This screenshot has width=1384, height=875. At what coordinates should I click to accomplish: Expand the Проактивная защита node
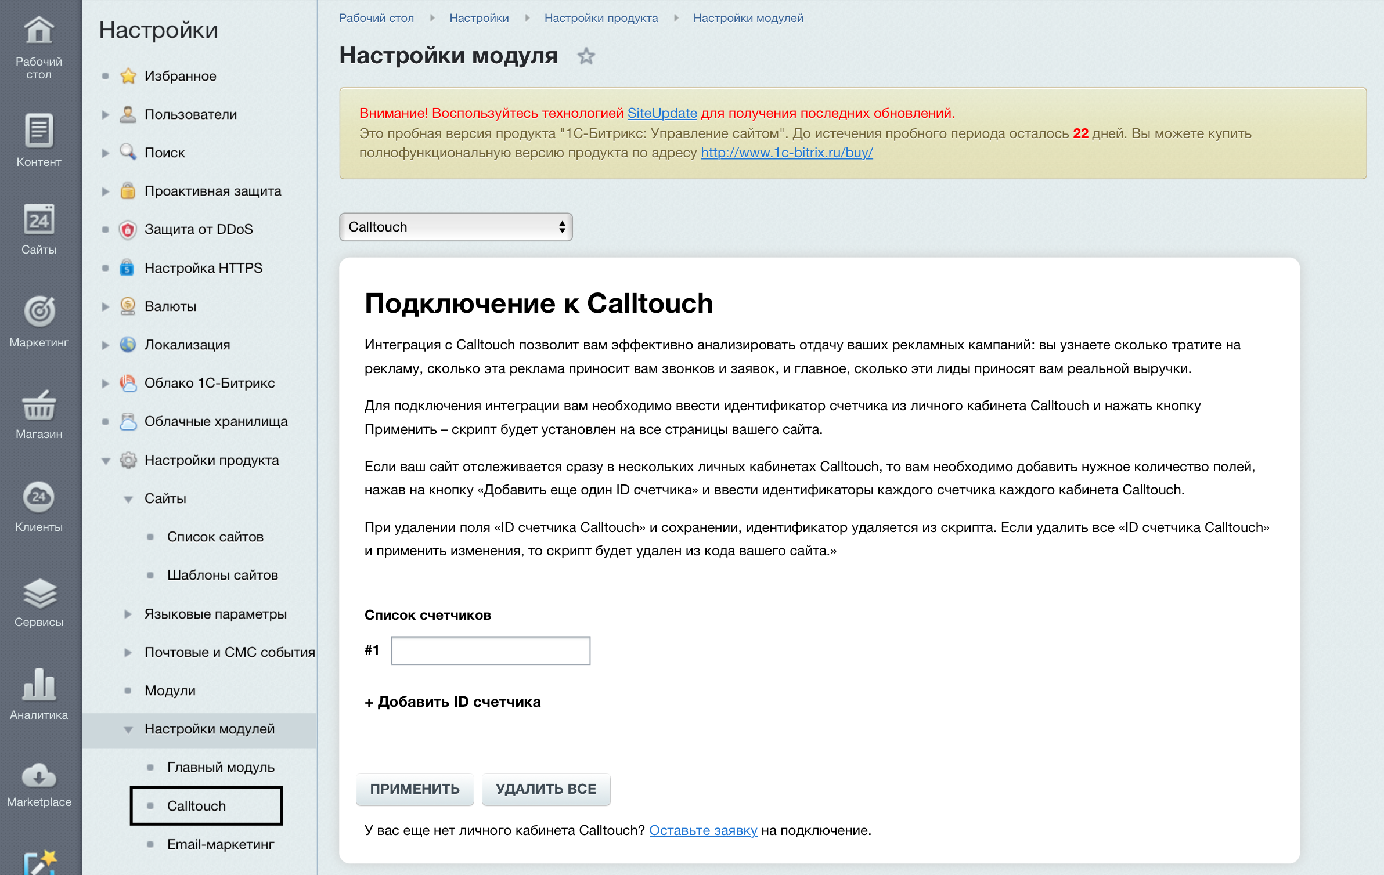click(x=105, y=191)
